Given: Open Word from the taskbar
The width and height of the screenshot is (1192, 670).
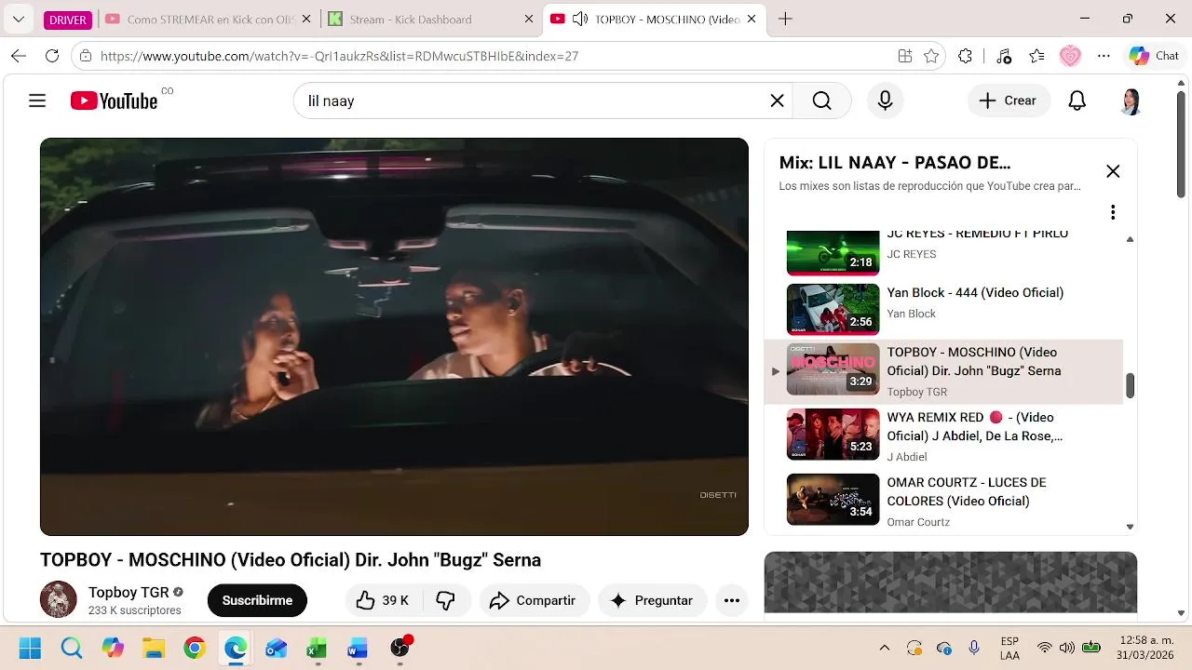Looking at the screenshot, I should 359,648.
